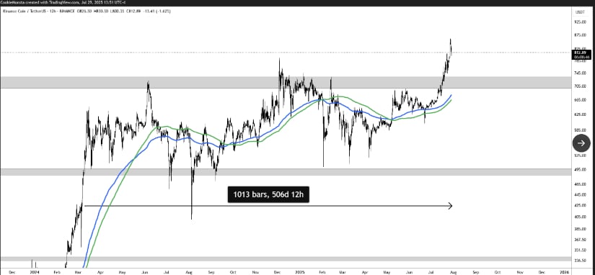The image size is (595, 275).
Task: Click the 625.00 price axis label
Action: point(580,114)
